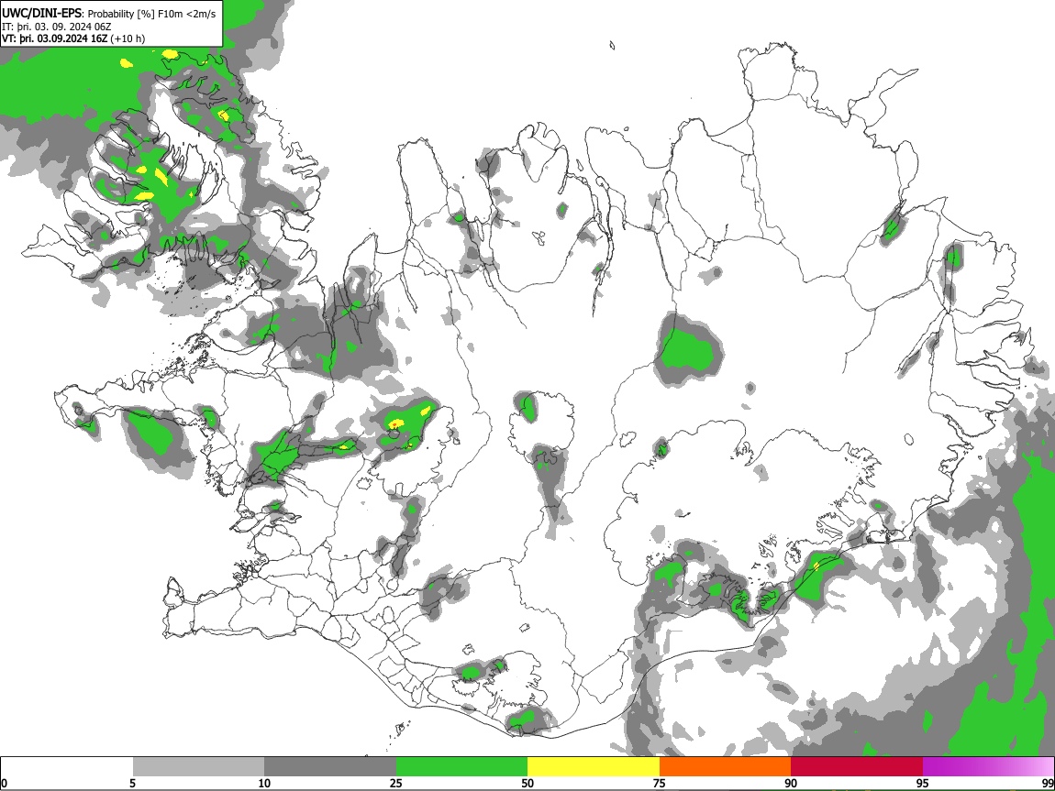Click the 'UWC/DINI-EPS' title text
The width and height of the screenshot is (1055, 791).
[41, 14]
